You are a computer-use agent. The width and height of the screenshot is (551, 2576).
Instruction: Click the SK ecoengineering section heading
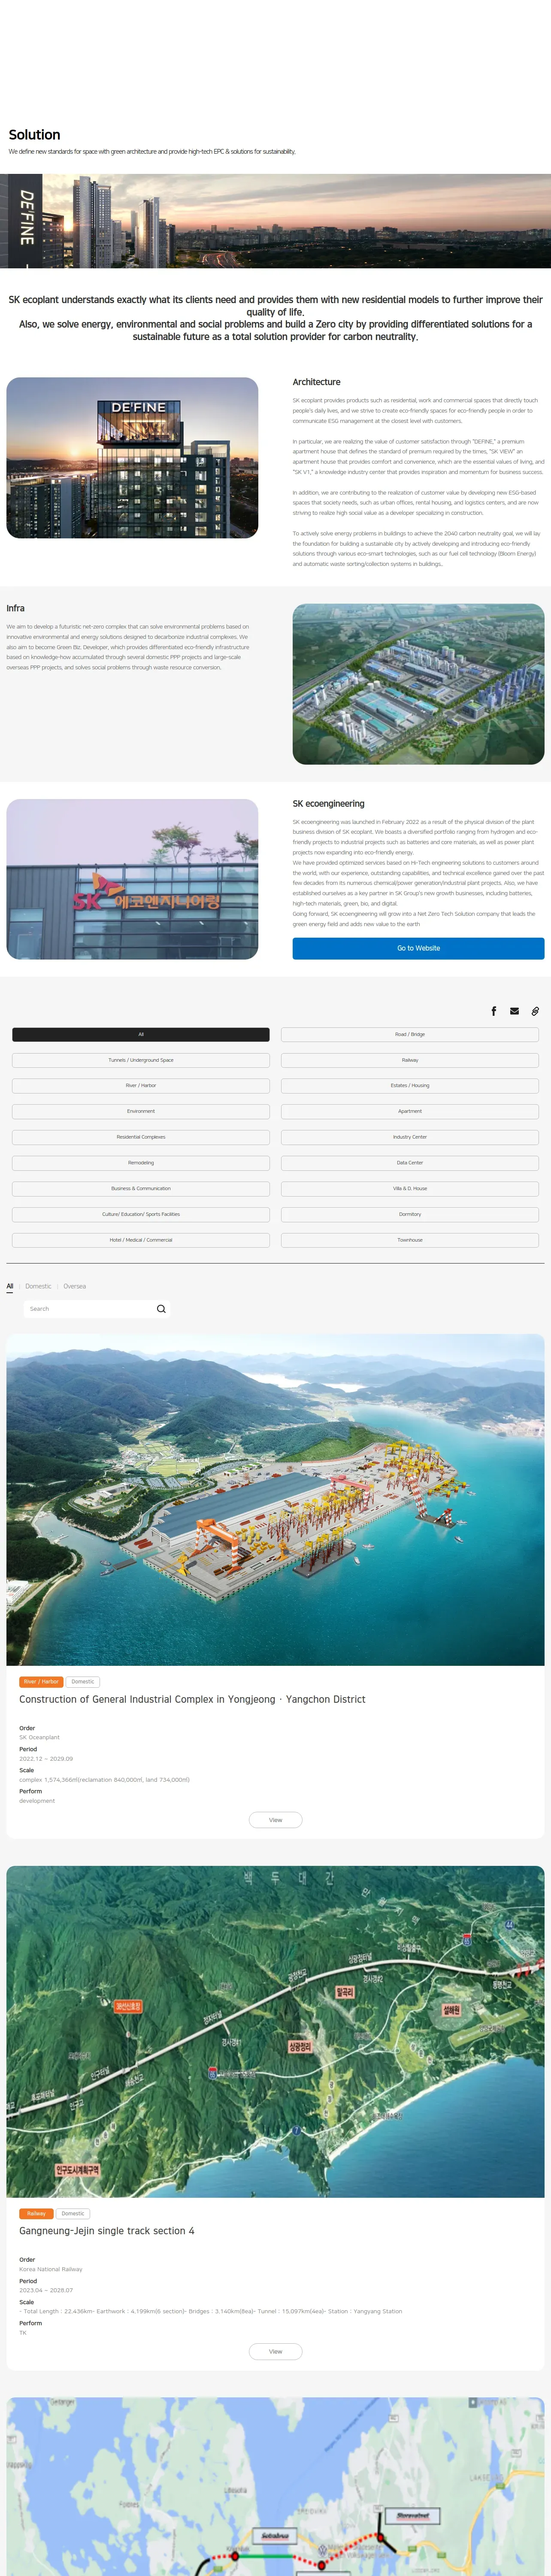(x=328, y=804)
